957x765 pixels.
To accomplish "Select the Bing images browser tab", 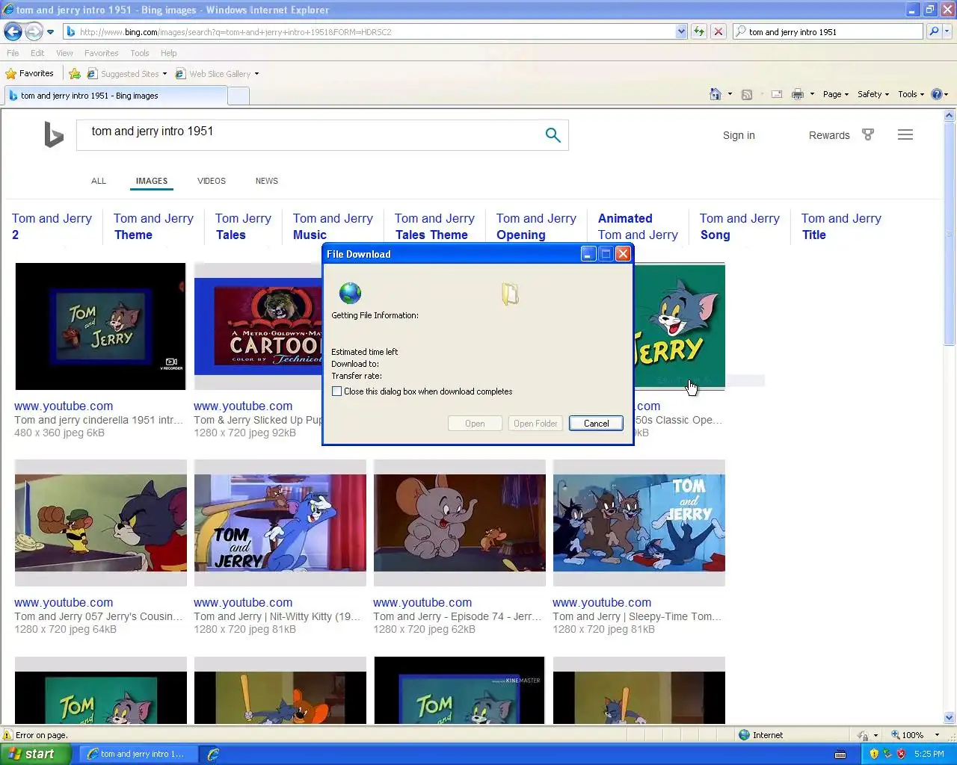I will [x=116, y=96].
